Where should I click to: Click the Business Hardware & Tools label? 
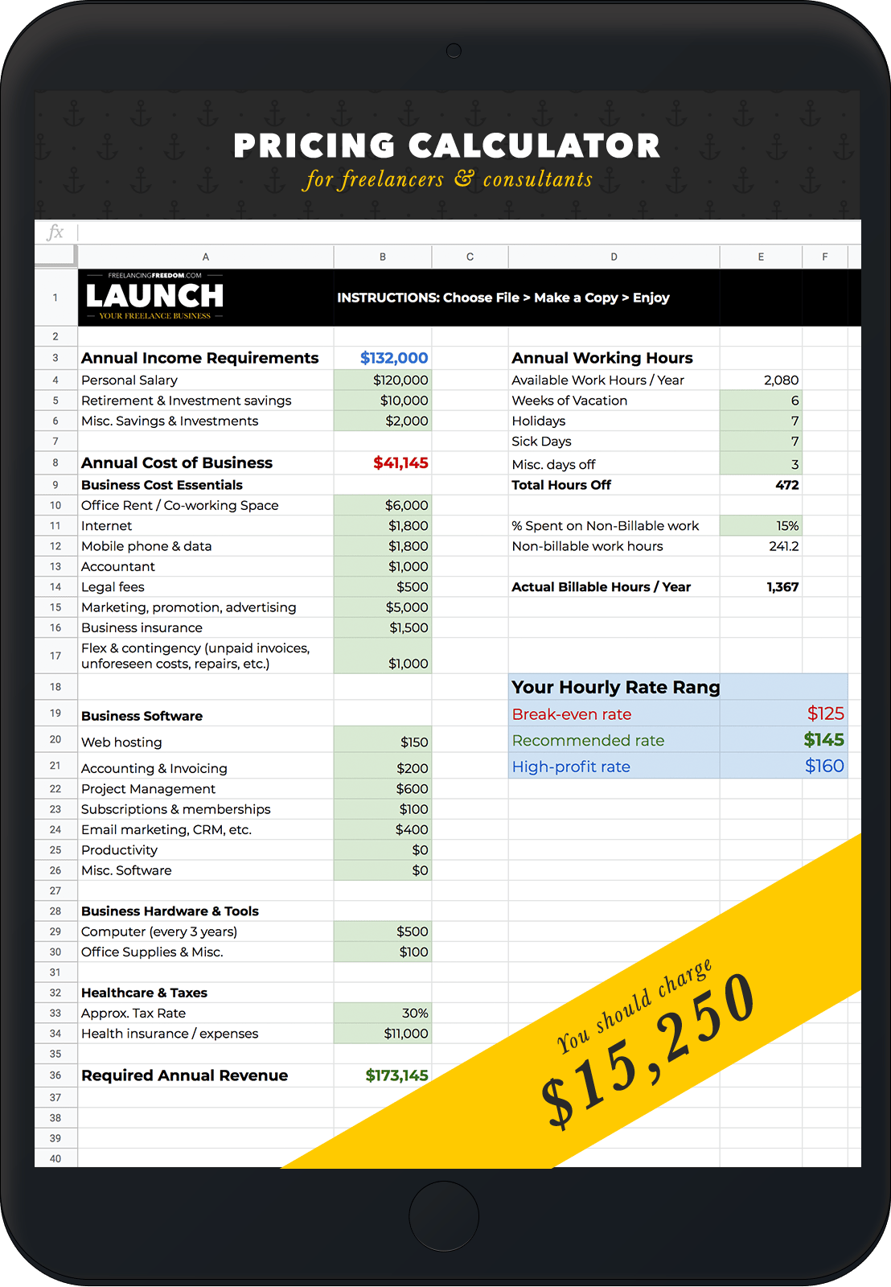[170, 911]
